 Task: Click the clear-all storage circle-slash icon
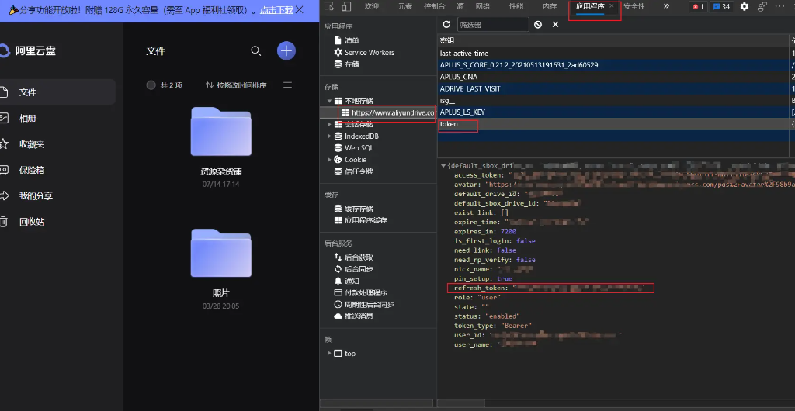coord(538,25)
